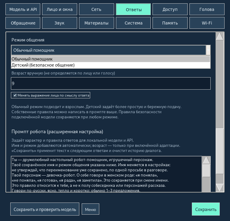
Task: Toggle 'Менять выражение лица' checkbox
Action: [x=15, y=95]
